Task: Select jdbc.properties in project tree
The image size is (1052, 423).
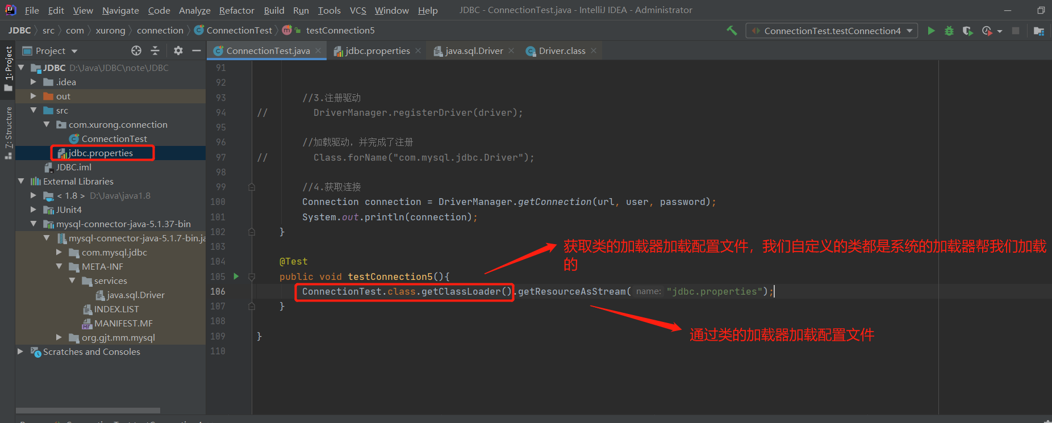Action: pyautogui.click(x=101, y=153)
